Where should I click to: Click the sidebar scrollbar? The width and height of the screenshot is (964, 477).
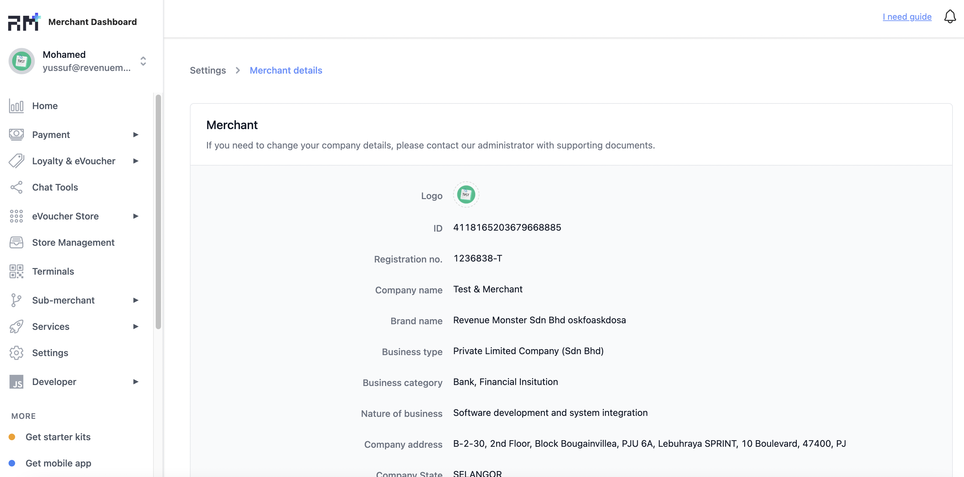point(158,212)
